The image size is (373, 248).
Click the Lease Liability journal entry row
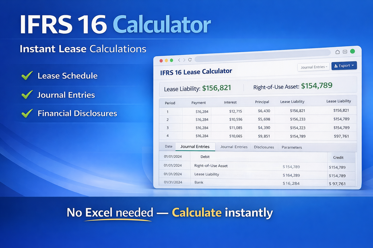pyautogui.click(x=257, y=175)
